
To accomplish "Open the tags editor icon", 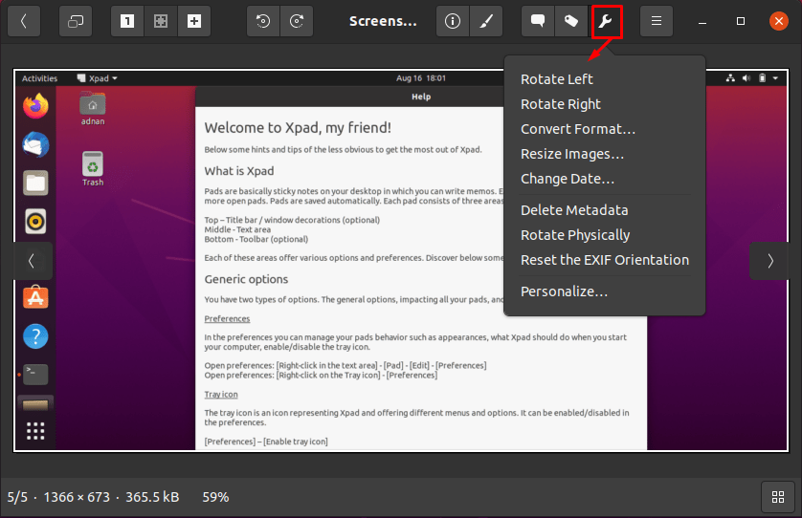I will click(x=571, y=21).
